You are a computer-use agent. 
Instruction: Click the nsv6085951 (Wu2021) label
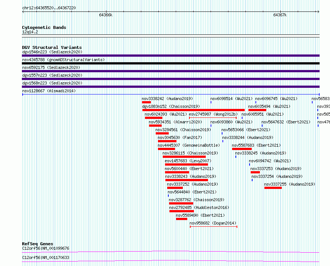[263, 114]
